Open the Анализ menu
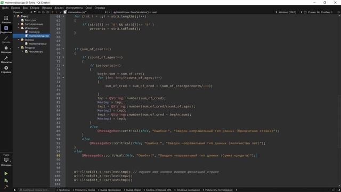The height and width of the screenshot is (192, 341). pos(59,8)
